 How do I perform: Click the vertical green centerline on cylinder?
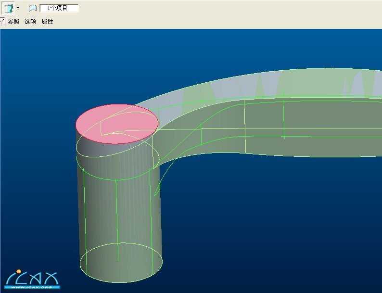coord(117,217)
